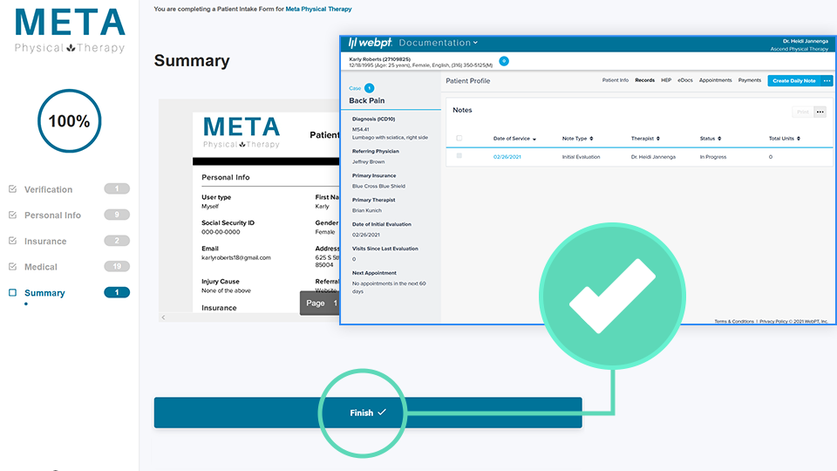The width and height of the screenshot is (837, 471).
Task: Click the META Physical Therapy logo
Action: point(70,31)
